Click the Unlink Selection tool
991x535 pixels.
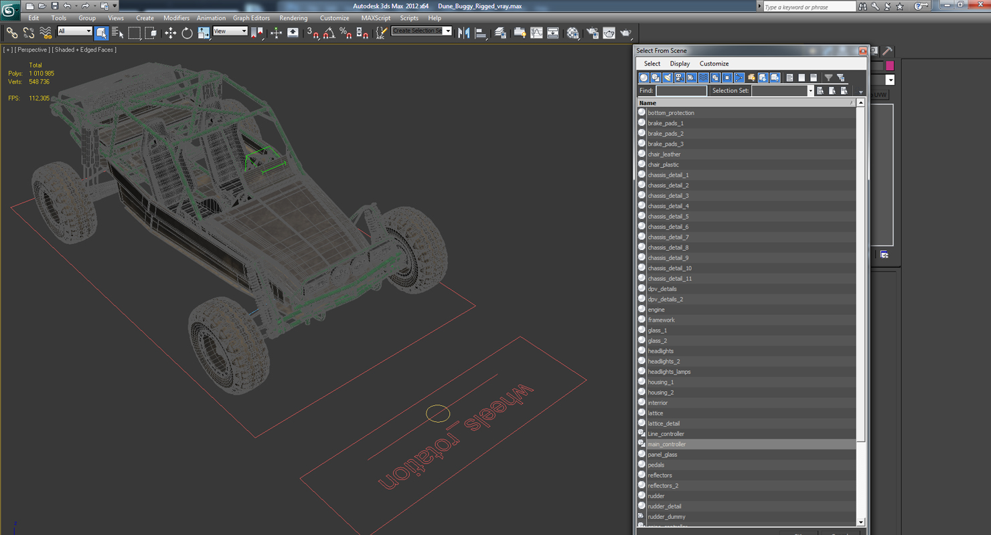click(29, 33)
